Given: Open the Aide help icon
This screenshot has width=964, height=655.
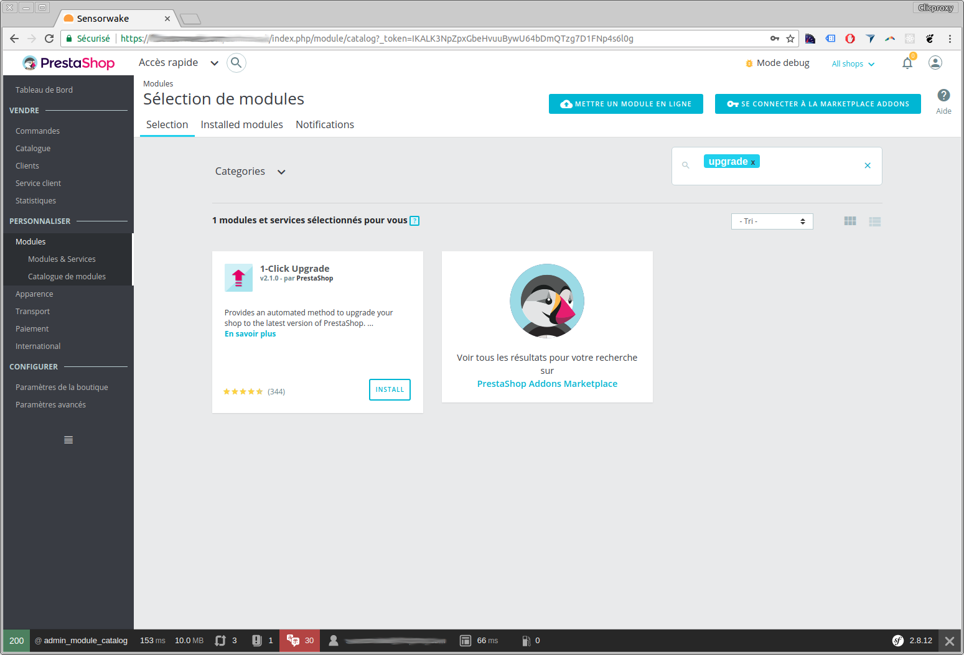Looking at the screenshot, I should pyautogui.click(x=943, y=95).
